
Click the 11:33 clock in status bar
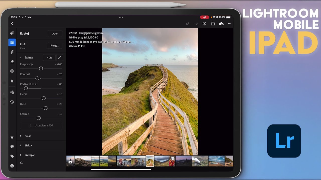14,17
